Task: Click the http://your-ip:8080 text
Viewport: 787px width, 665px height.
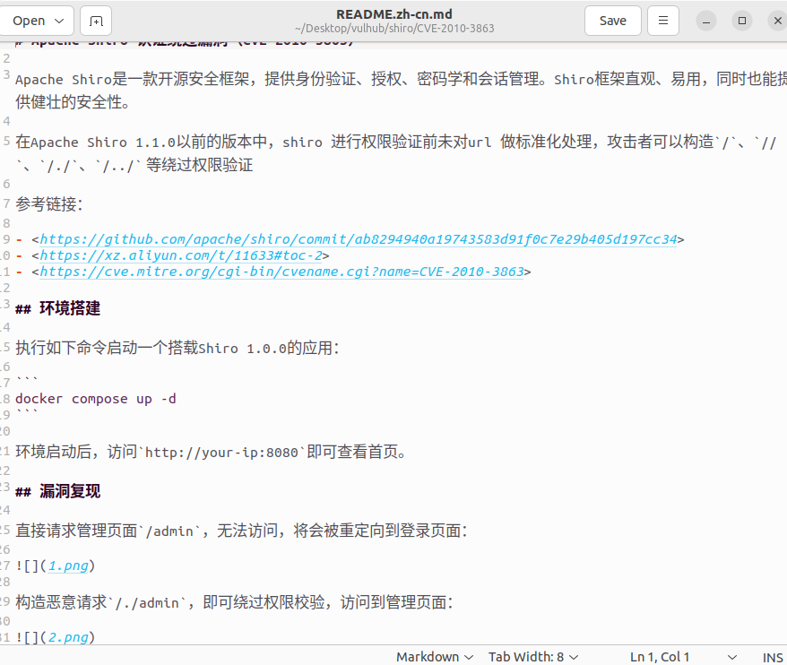Action: click(221, 453)
